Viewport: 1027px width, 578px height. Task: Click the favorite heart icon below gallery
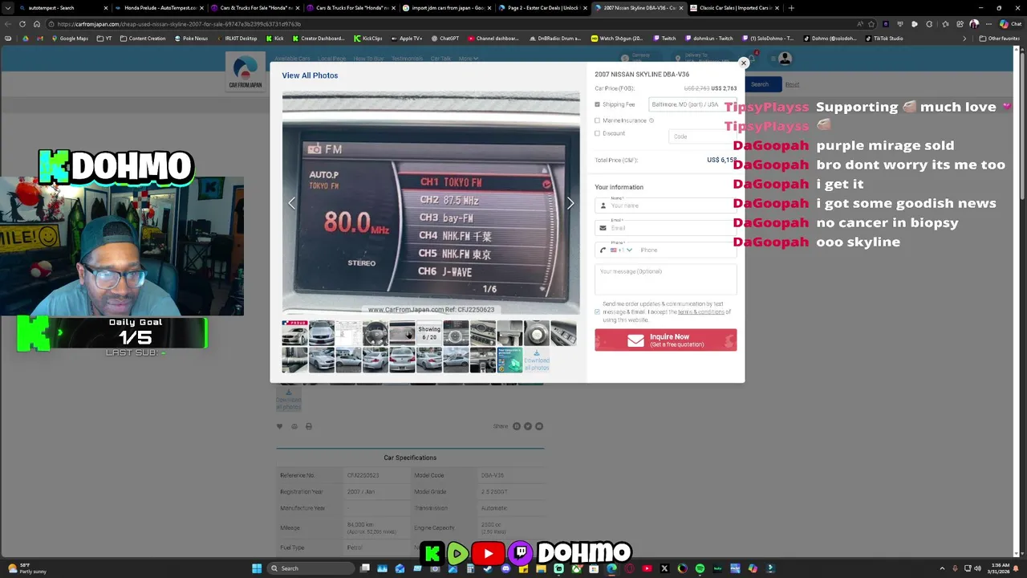pos(279,426)
